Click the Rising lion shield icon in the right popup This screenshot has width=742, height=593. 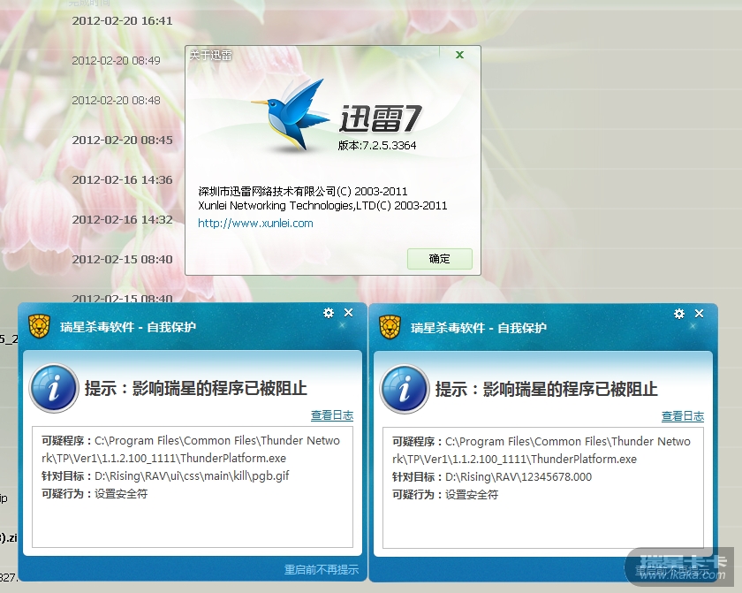coord(390,328)
